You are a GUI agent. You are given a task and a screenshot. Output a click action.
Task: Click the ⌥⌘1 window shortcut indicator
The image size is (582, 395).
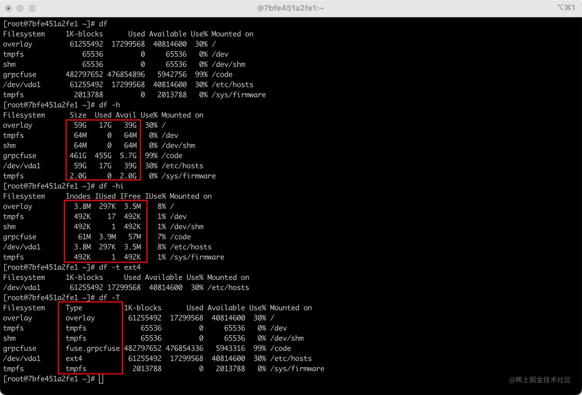point(566,7)
